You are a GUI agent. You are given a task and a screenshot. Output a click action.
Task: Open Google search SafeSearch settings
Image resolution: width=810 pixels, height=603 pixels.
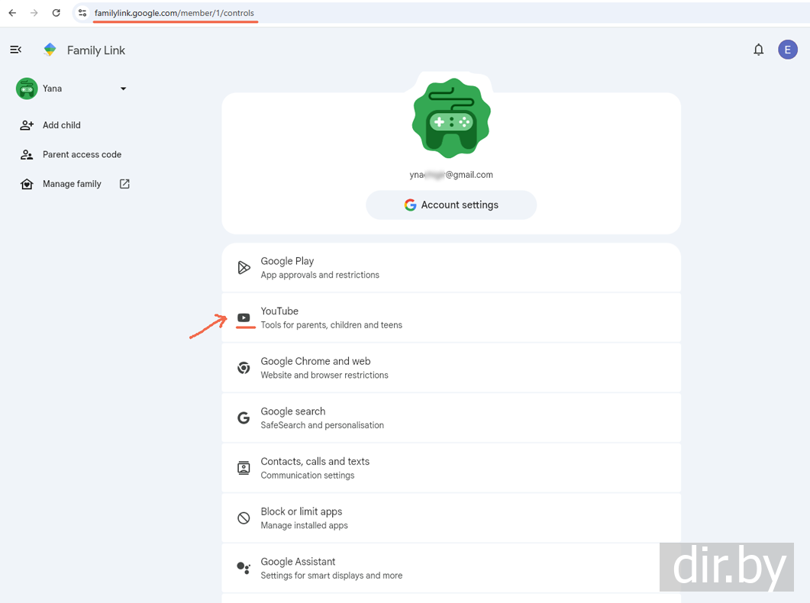(450, 418)
